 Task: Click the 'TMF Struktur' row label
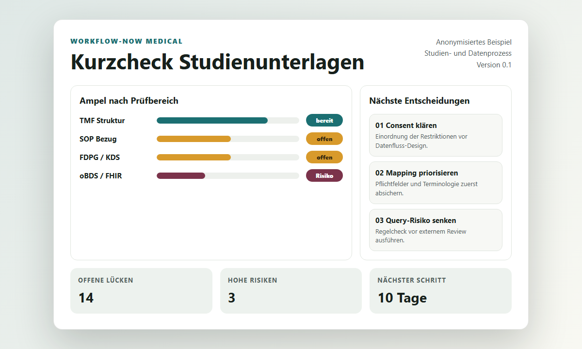point(102,121)
